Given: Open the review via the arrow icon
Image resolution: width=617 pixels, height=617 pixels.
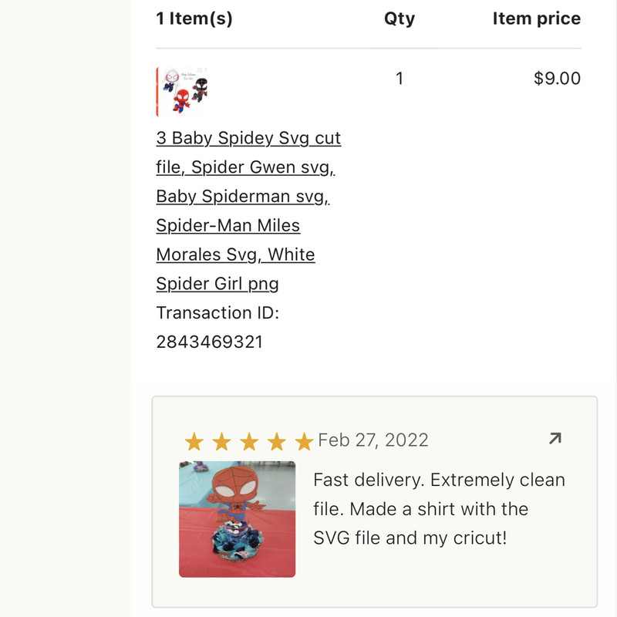Looking at the screenshot, I should pos(554,439).
